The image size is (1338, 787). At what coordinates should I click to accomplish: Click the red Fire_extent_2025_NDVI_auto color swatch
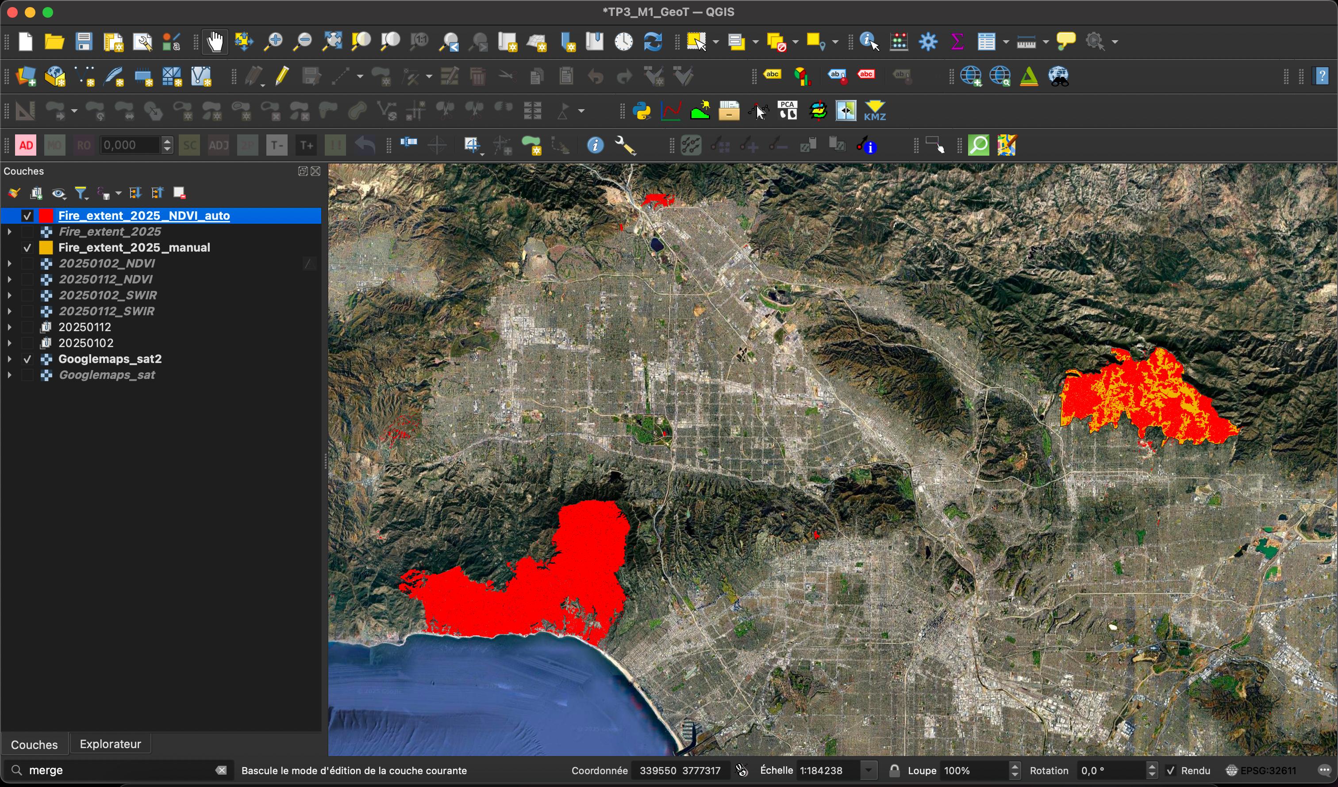[x=46, y=216]
